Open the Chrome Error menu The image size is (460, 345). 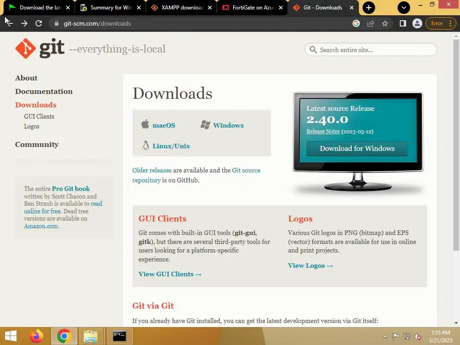[x=441, y=23]
